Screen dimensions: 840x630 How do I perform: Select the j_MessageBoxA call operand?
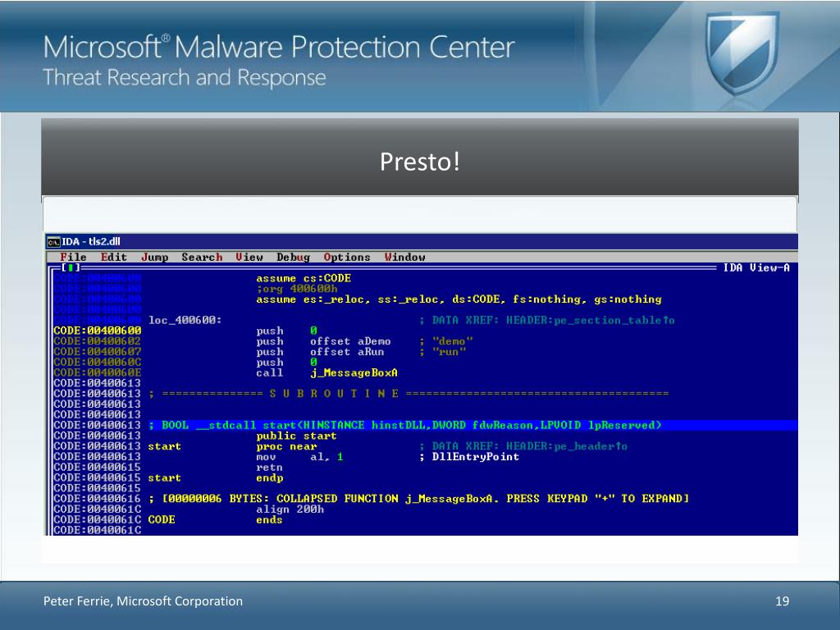[x=354, y=373]
